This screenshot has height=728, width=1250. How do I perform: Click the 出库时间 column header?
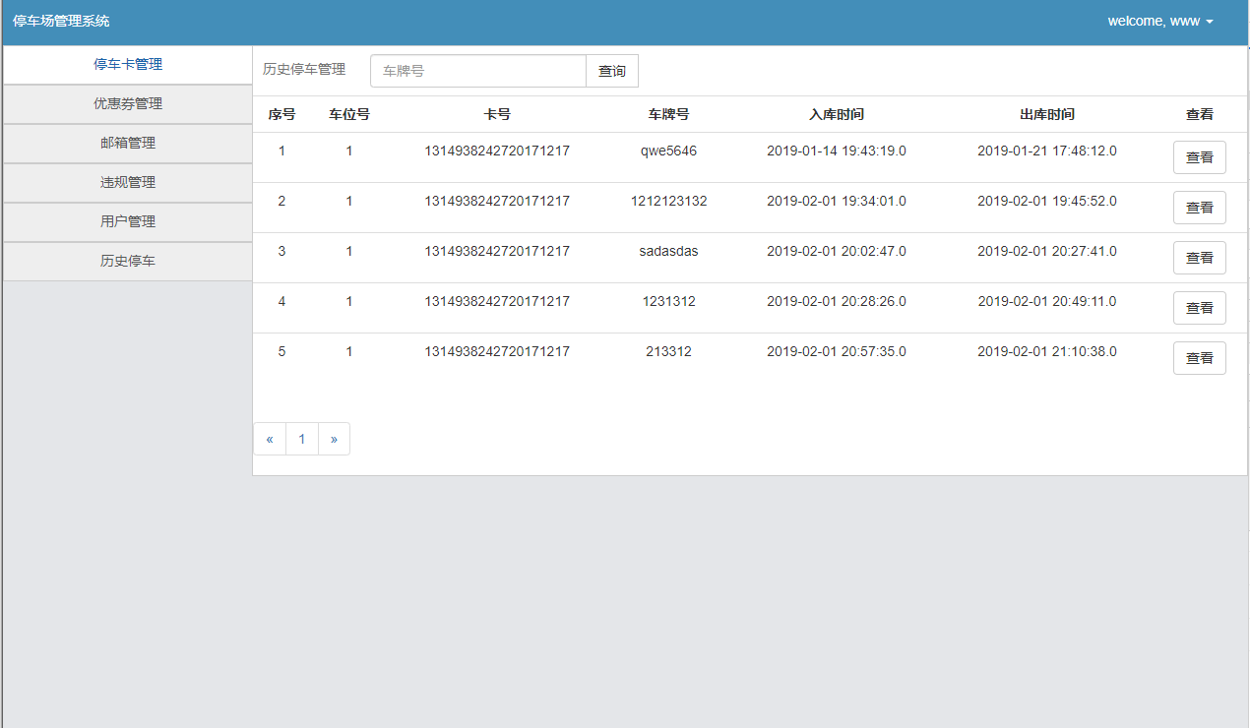point(1047,115)
